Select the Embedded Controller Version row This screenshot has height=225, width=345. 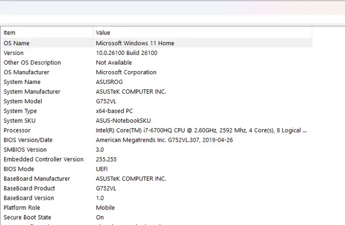(x=157, y=159)
